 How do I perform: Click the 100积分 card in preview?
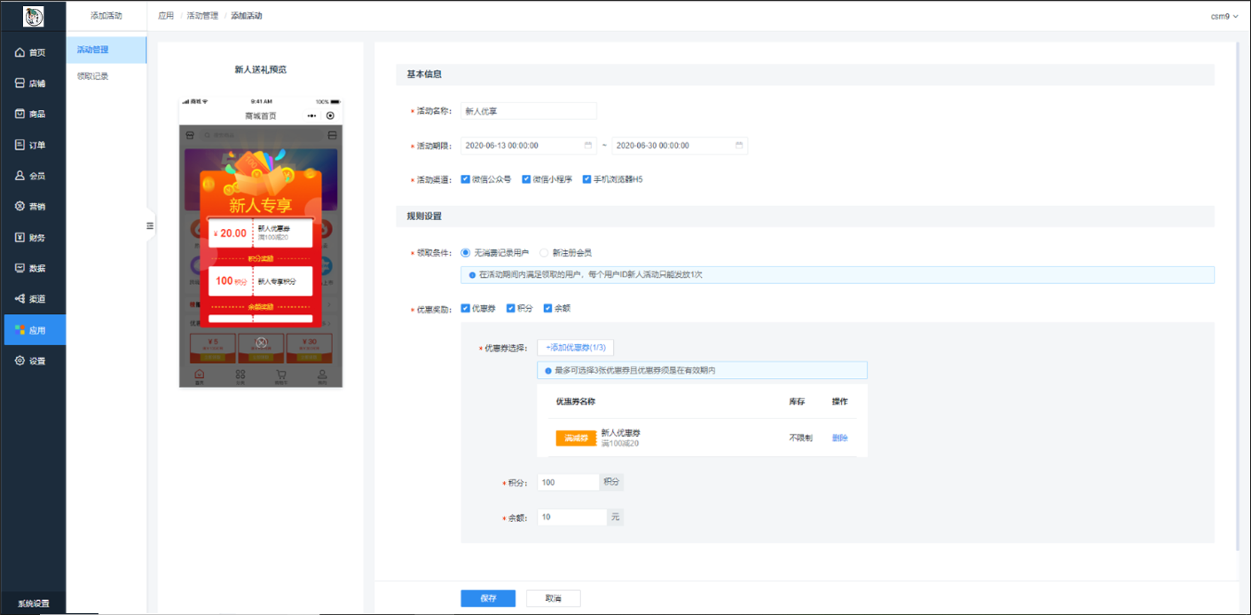(x=261, y=280)
